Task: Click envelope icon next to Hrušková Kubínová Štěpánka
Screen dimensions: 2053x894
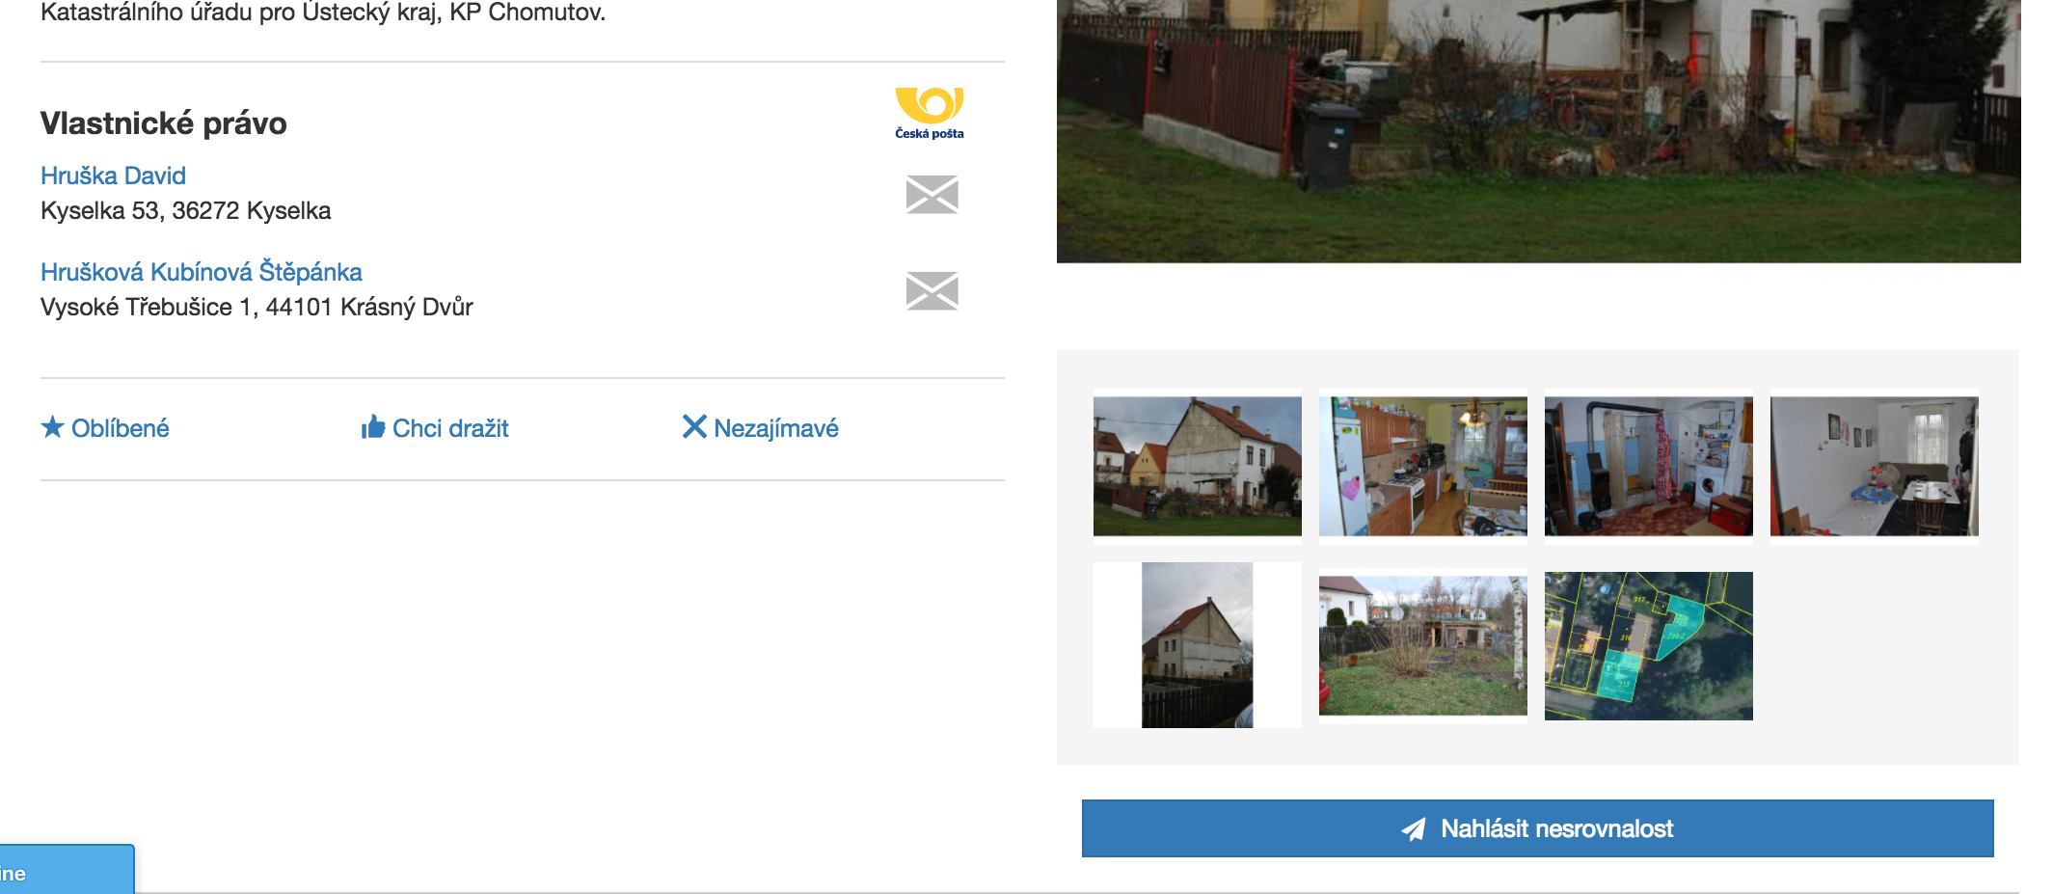Action: click(x=932, y=291)
